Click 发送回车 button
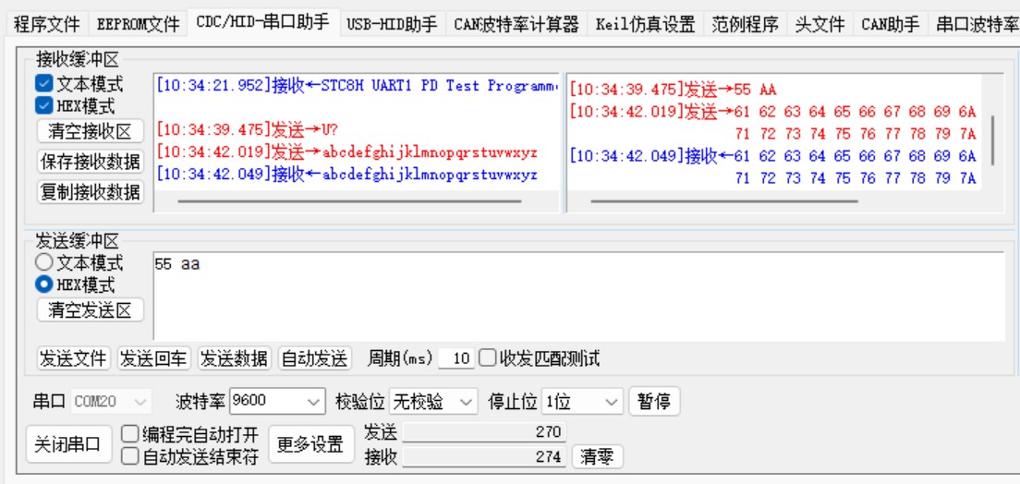This screenshot has height=484, width=1020. tap(153, 358)
